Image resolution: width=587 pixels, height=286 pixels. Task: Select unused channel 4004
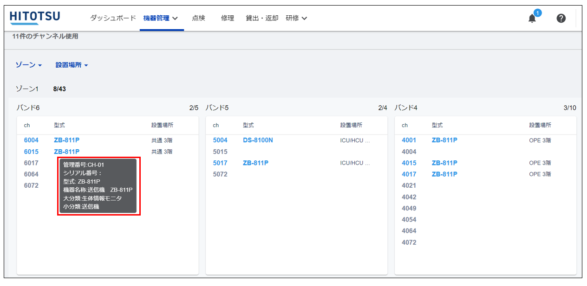coord(409,152)
